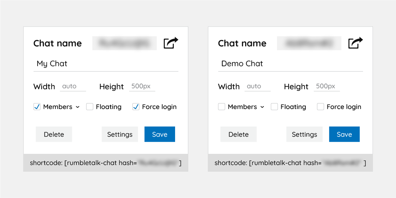Image resolution: width=396 pixels, height=198 pixels.
Task: Expand the Members dropdown on Demo Chat
Action: point(262,107)
